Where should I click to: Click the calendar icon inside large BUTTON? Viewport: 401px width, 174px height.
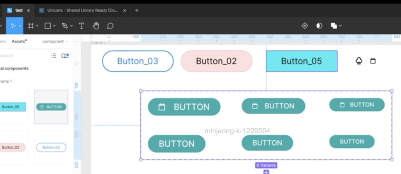[161, 107]
